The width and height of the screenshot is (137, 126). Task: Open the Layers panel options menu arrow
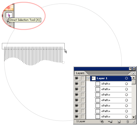point(133,73)
